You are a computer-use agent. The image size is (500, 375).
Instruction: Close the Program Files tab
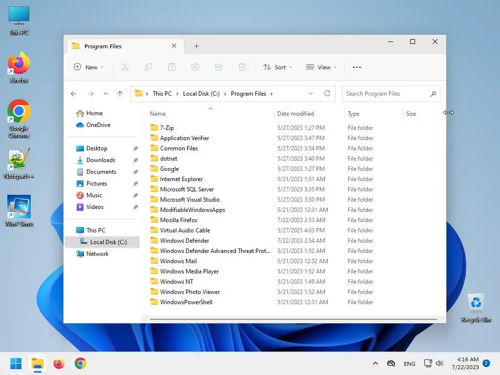[x=174, y=46]
